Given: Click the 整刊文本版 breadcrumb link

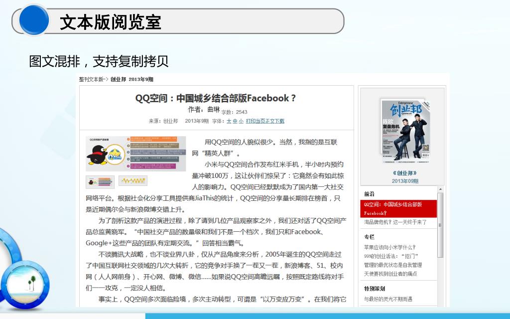Looking at the screenshot, I should [x=91, y=79].
